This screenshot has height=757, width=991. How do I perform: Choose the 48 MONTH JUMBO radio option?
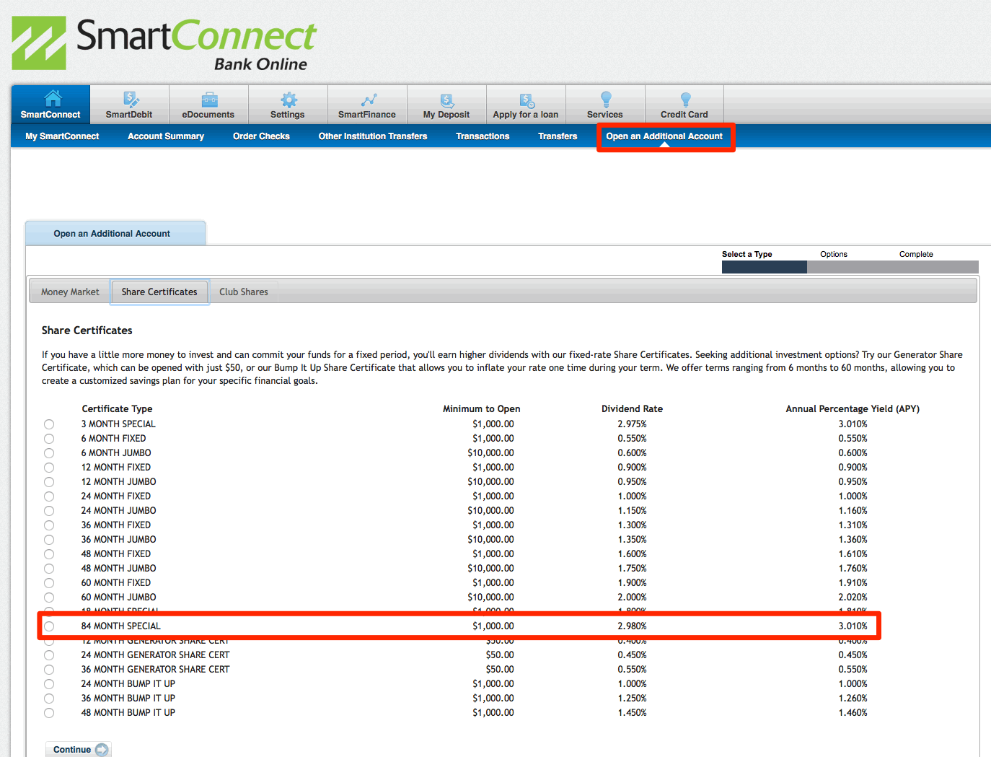[x=49, y=569]
